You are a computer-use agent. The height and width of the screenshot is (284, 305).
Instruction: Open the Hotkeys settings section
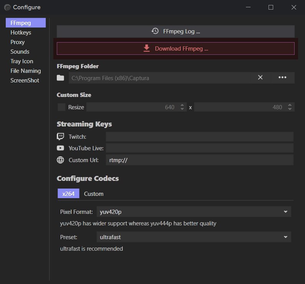(21, 33)
